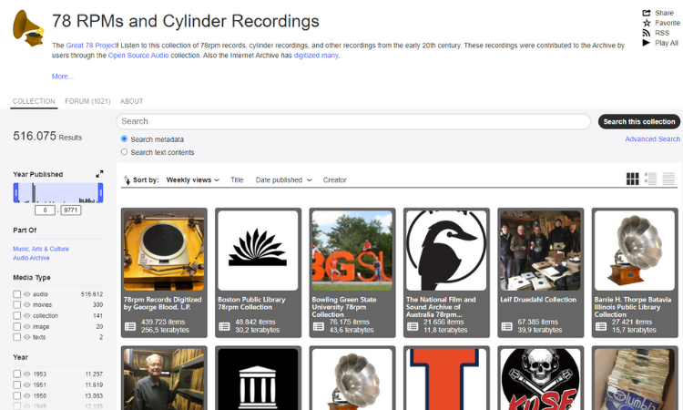Switch to extended list view

(650, 179)
